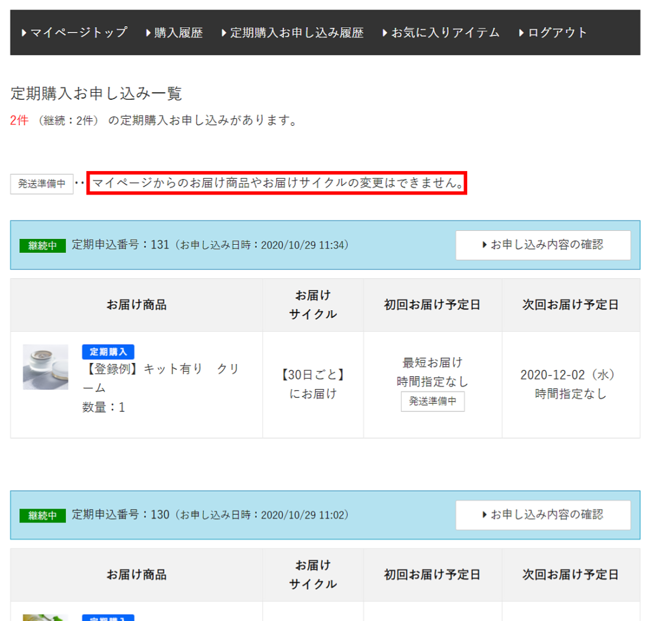Viewport: 651px width, 621px height.
Task: Click the 発送準備中 legend badge above the order list
Action: coord(42,184)
